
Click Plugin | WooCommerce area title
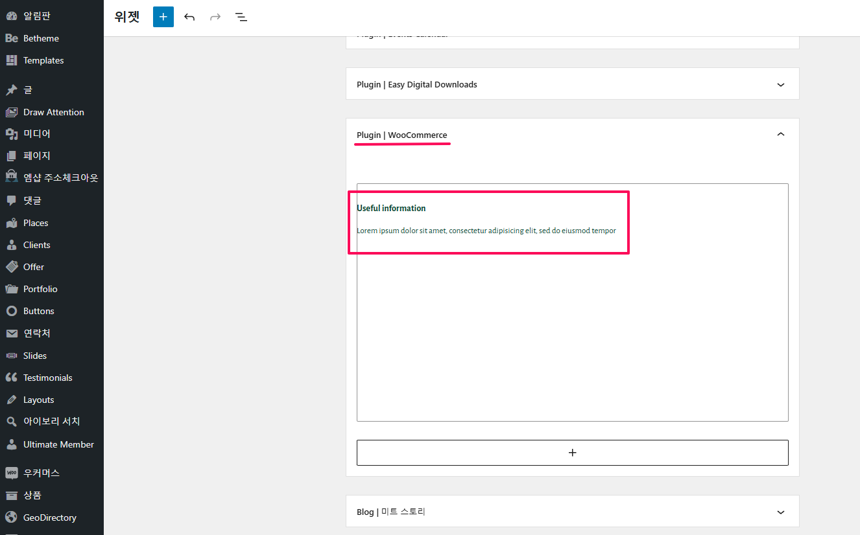coord(402,135)
